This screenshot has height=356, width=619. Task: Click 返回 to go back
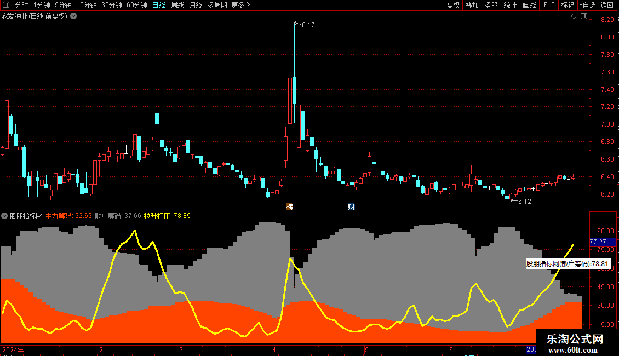point(607,5)
